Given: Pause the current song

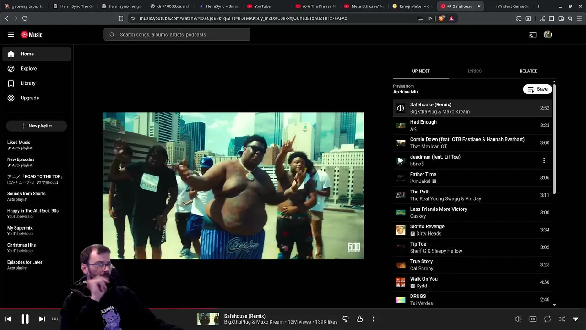Looking at the screenshot, I should coord(25,319).
